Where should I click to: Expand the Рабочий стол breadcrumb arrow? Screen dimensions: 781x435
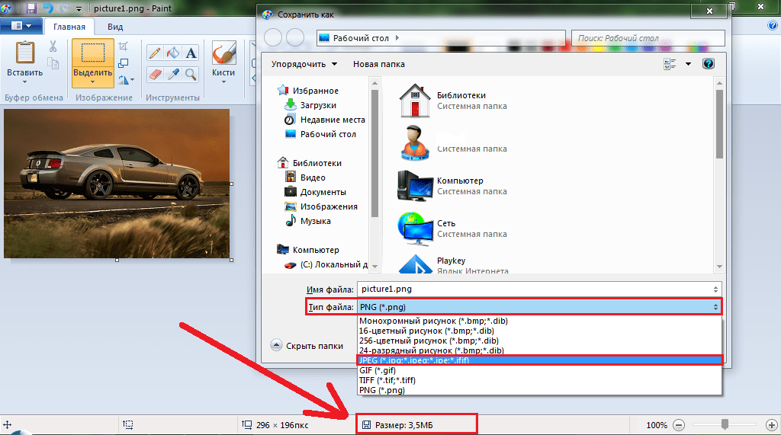pos(397,37)
